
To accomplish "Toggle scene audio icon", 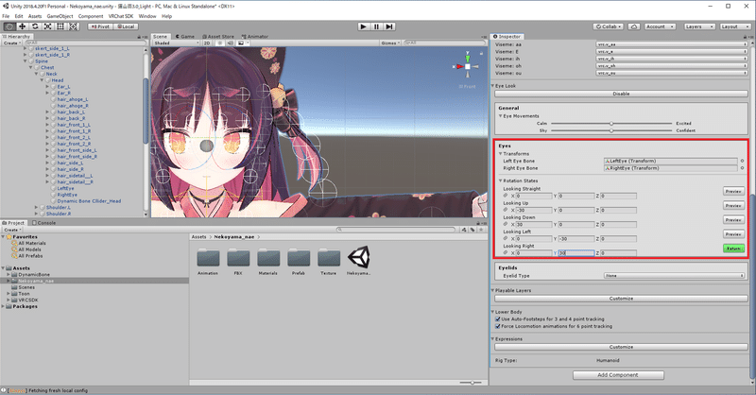I will [230, 43].
